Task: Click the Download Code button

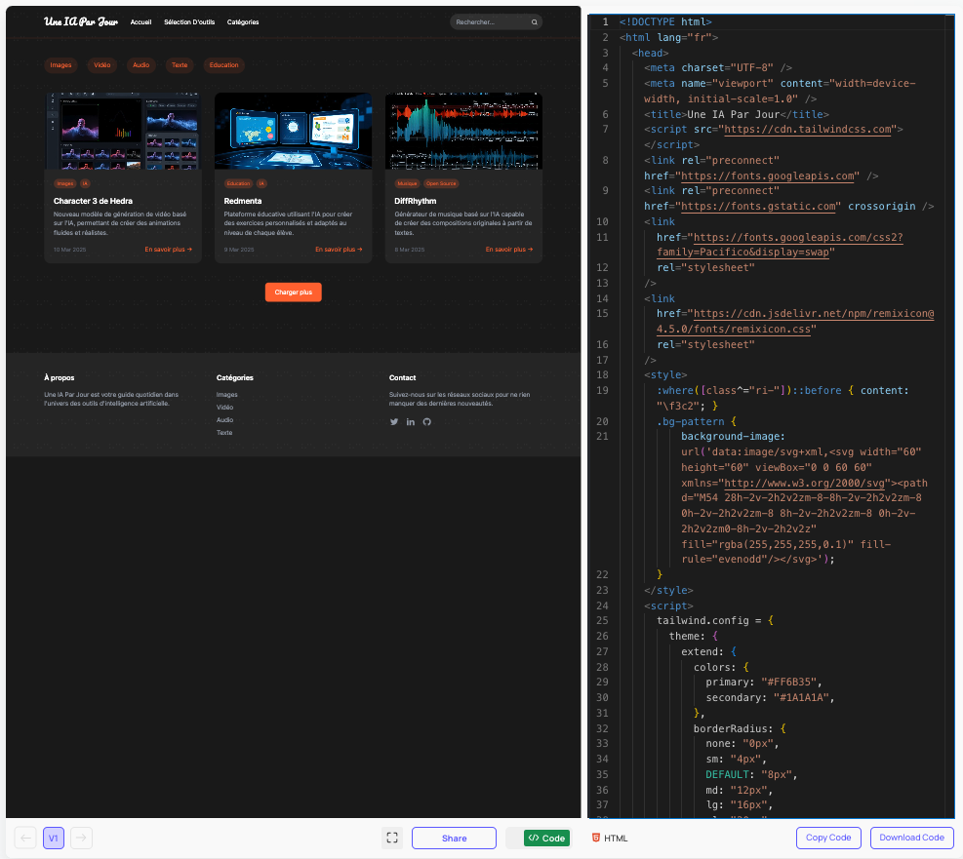Action: point(911,838)
